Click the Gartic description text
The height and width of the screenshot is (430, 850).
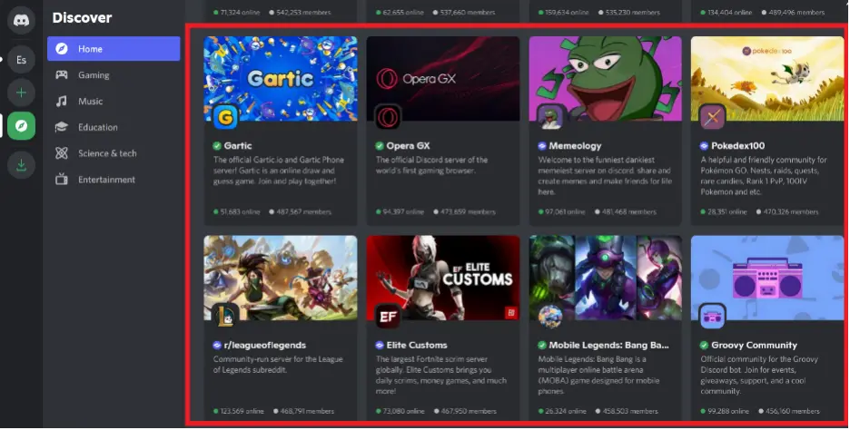tap(278, 171)
